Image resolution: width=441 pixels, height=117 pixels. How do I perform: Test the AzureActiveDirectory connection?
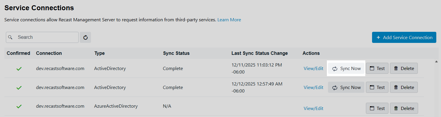point(377,108)
